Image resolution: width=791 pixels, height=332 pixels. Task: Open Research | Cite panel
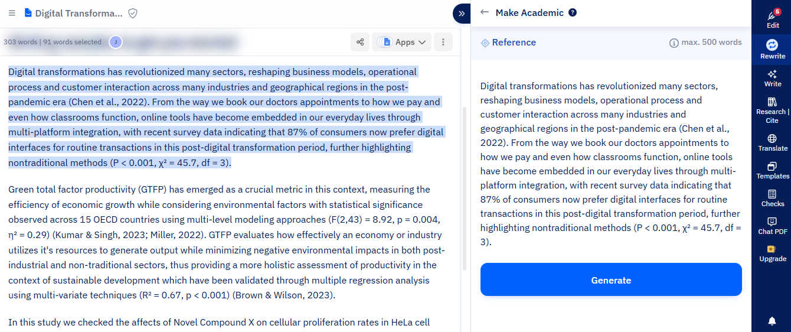(x=772, y=110)
